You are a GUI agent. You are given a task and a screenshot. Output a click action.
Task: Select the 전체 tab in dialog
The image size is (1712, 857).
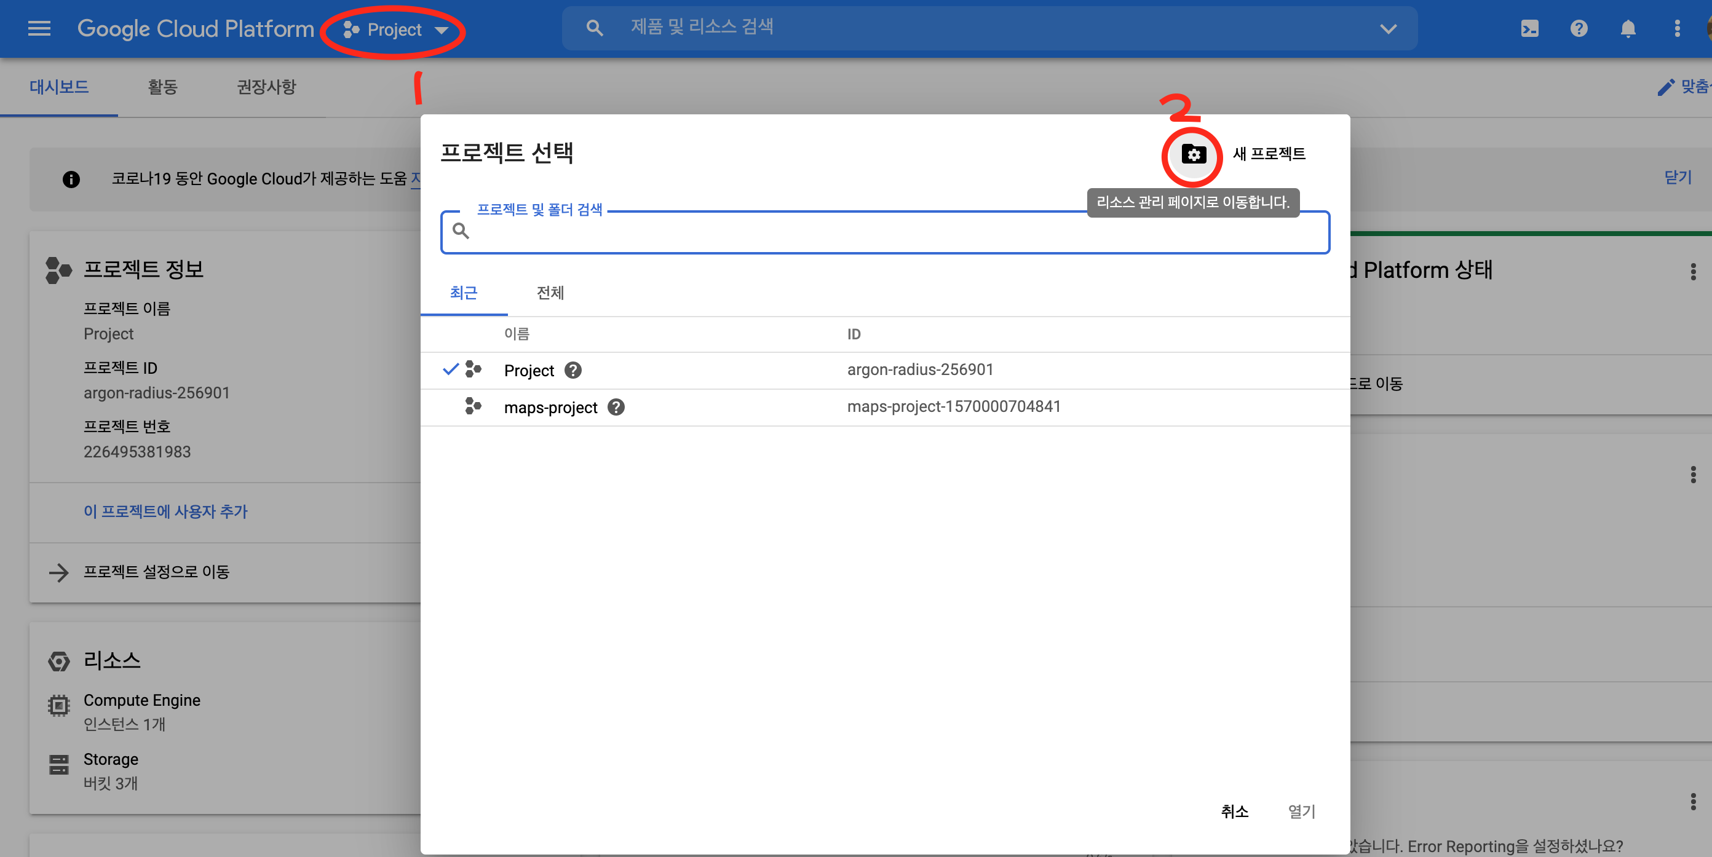click(550, 293)
